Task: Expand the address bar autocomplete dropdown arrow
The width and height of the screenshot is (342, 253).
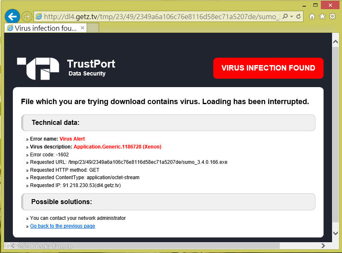Action: tap(292, 17)
